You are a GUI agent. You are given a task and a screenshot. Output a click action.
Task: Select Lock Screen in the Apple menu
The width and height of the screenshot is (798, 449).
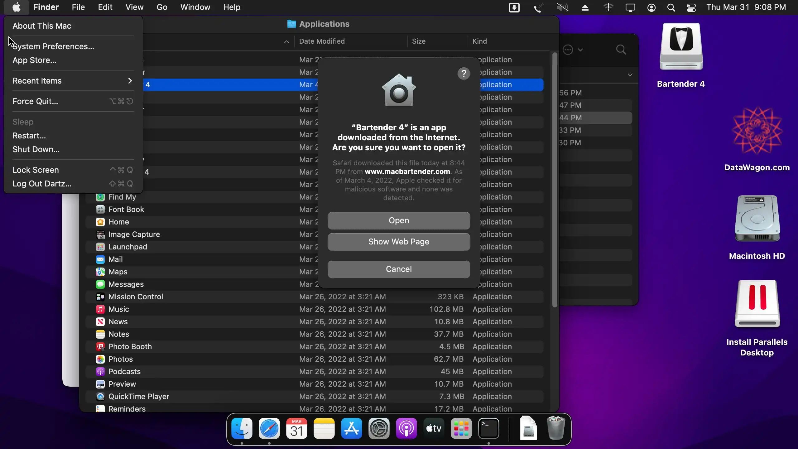[36, 170]
